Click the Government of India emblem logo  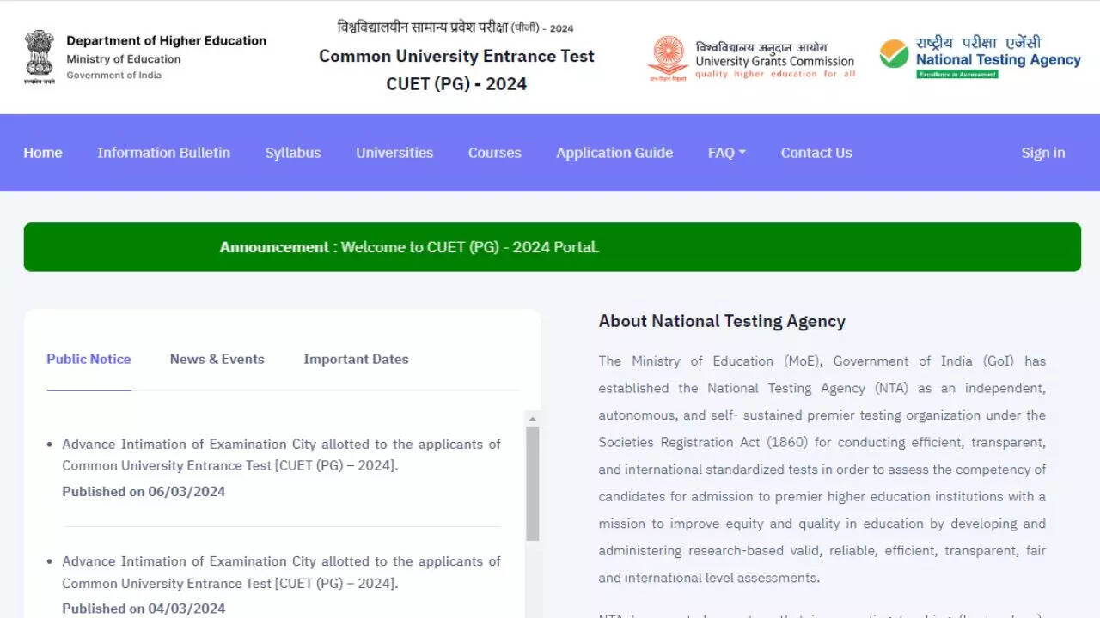(x=39, y=57)
